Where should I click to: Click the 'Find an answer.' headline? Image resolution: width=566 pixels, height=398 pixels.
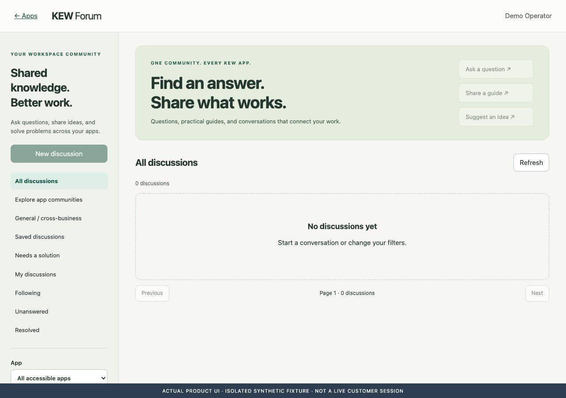click(207, 83)
